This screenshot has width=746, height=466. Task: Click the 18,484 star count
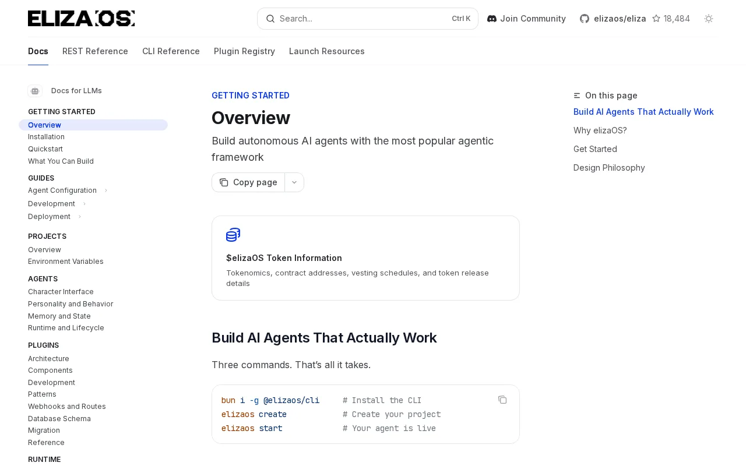677,19
